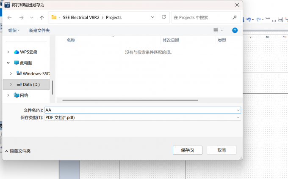Viewport: 288px width, 179px height.
Task: Select WPS云盘 in the navigation pane
Action: pyautogui.click(x=26, y=52)
